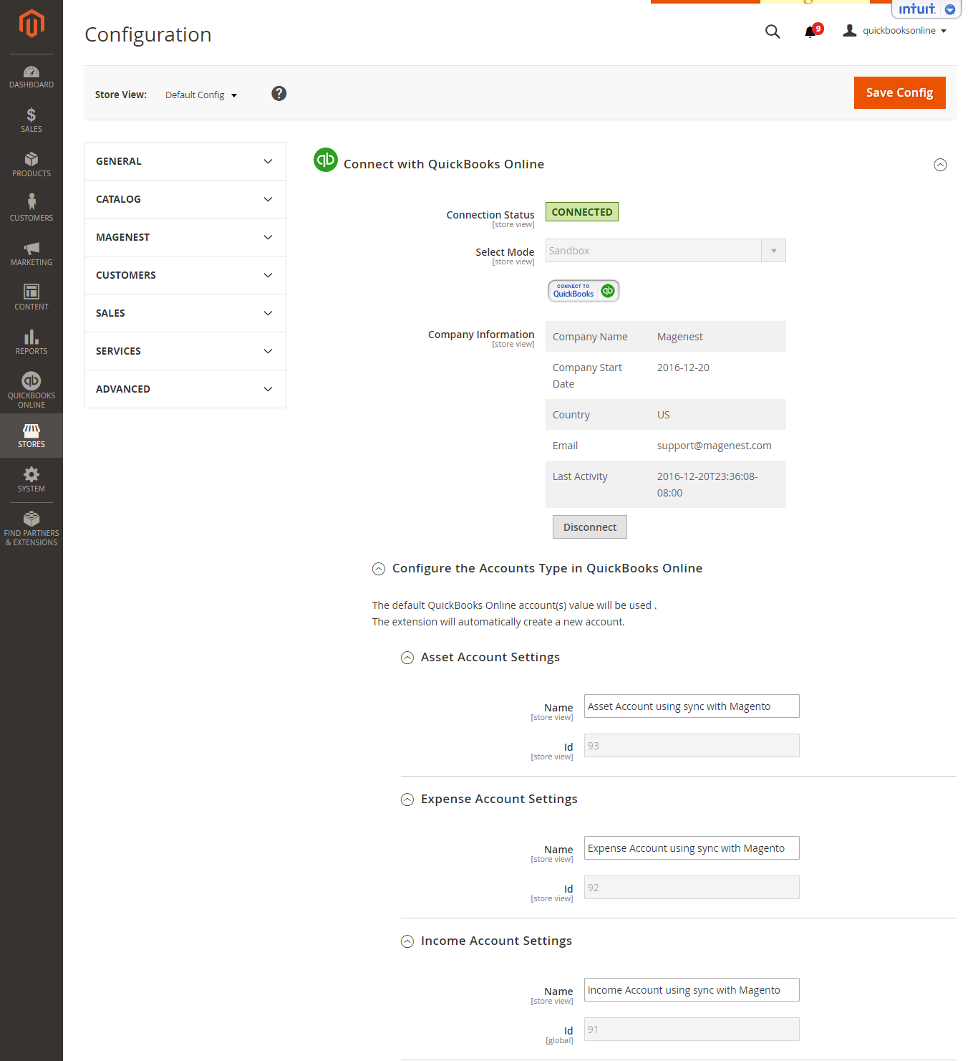Screen dimensions: 978x1061
Task: Click the Magento logo icon
Action: click(32, 24)
